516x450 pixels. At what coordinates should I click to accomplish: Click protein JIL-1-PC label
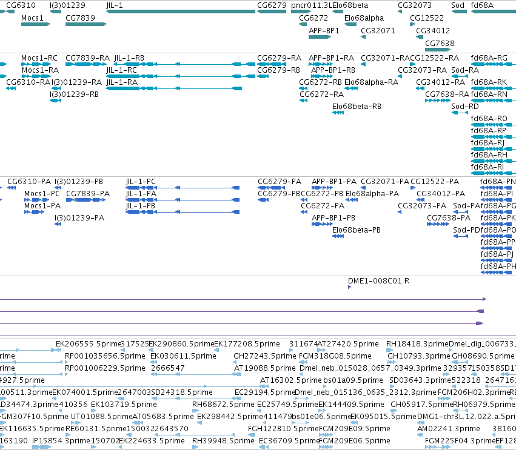[x=141, y=182]
